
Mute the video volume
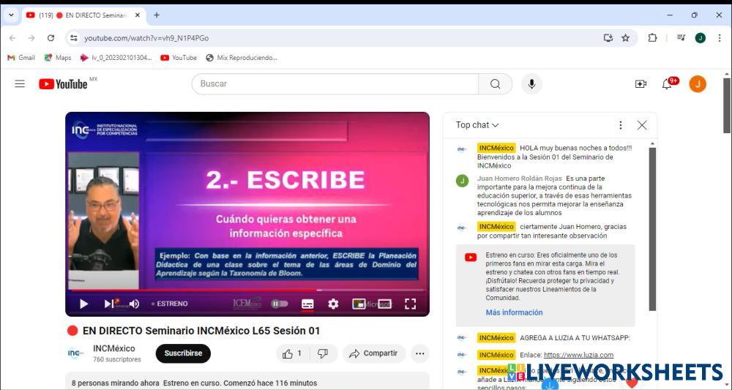click(134, 304)
